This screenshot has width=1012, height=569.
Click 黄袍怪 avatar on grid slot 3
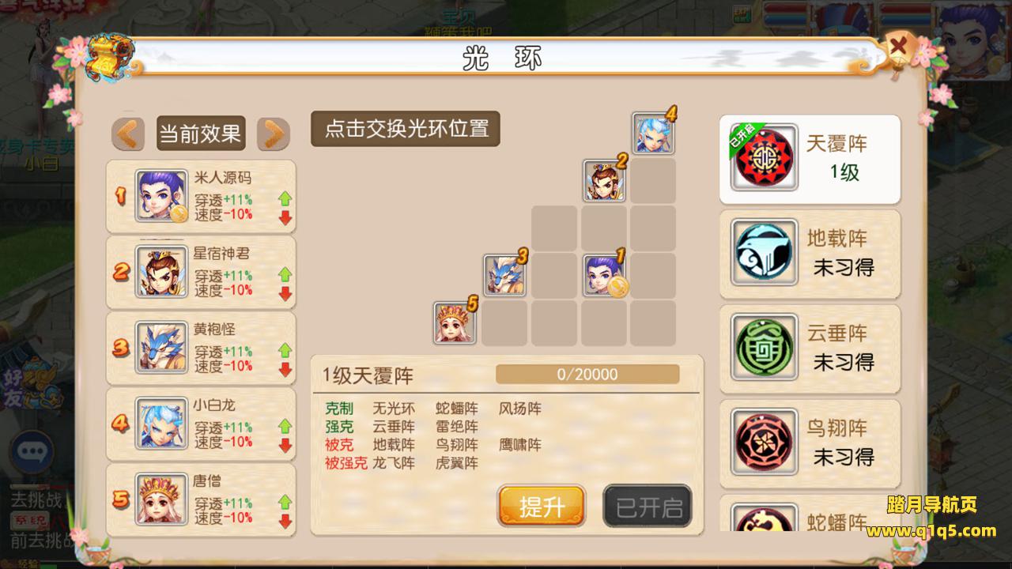click(506, 276)
